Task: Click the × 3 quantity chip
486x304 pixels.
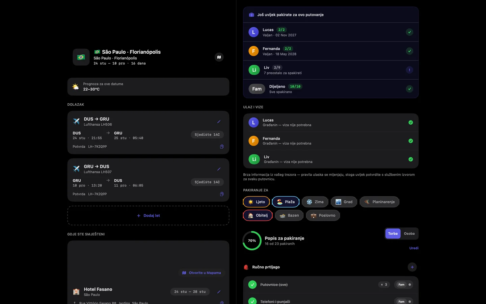Action: 384,285
